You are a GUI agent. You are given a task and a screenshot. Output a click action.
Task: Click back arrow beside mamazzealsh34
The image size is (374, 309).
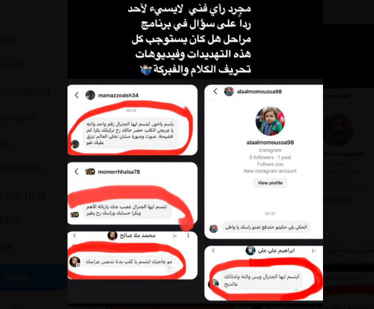pyautogui.click(x=77, y=95)
